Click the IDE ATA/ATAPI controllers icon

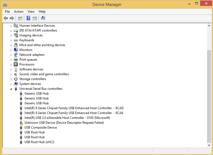(16, 30)
